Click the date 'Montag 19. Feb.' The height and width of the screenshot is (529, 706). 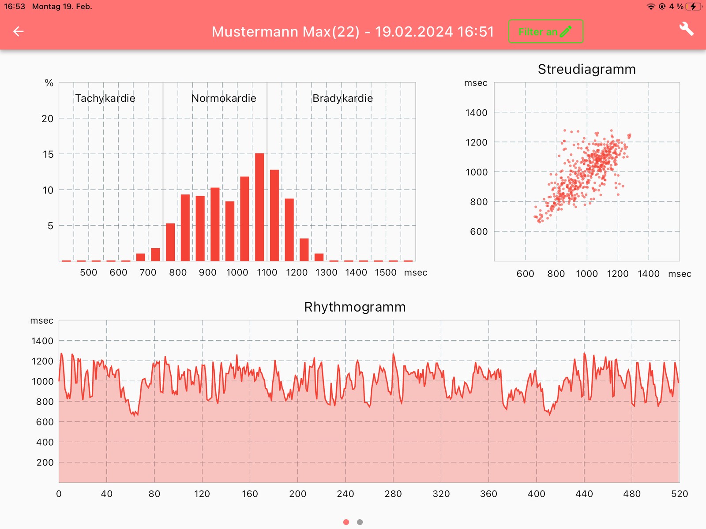pos(62,7)
